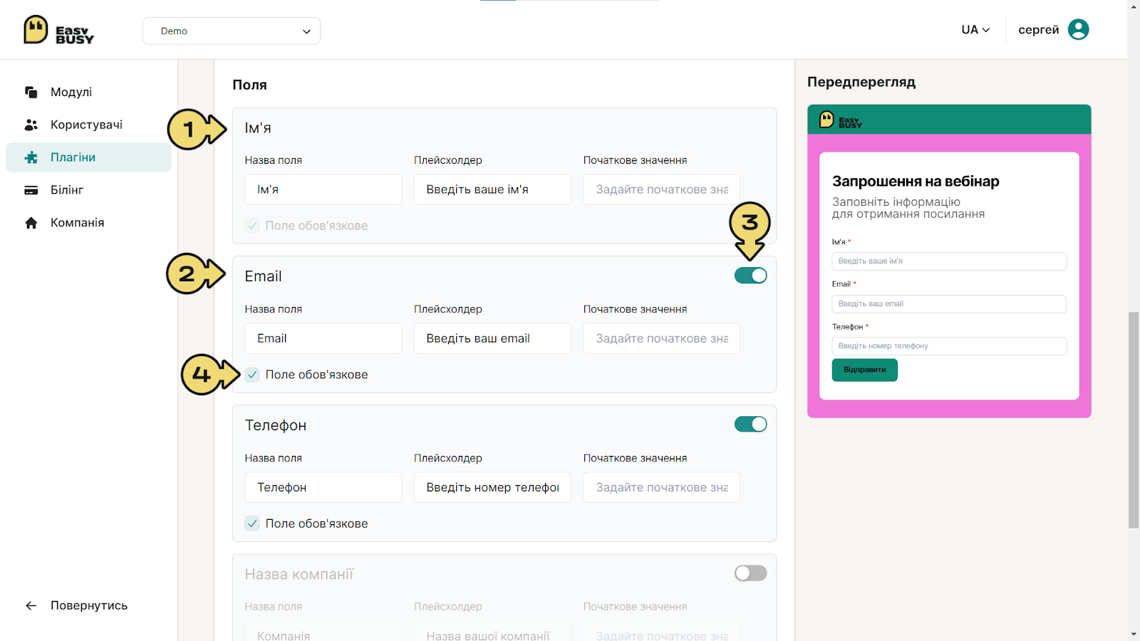1140x641 pixels.
Task: Click the disabled required checkbox under Ім'я
Action: 252,226
